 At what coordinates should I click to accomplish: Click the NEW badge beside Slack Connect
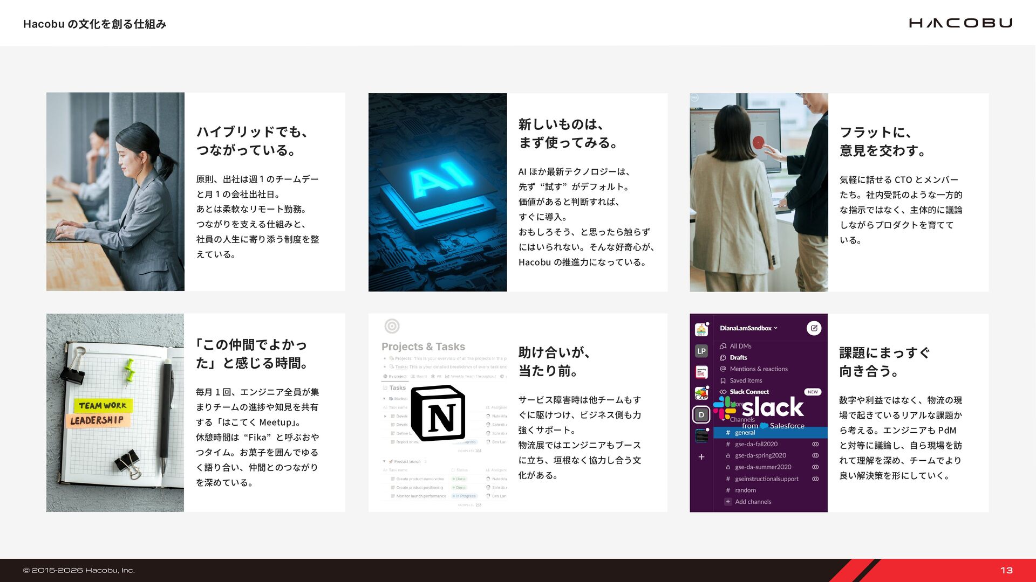[x=813, y=392]
